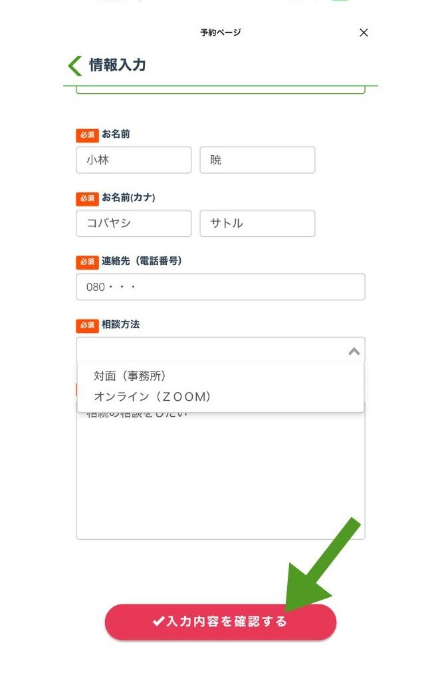438x689 pixels.
Task: Focus the last name field containing 小林
Action: [x=134, y=160]
